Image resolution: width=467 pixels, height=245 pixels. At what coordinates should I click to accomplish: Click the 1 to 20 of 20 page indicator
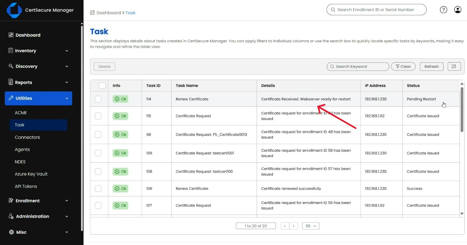coord(256,226)
